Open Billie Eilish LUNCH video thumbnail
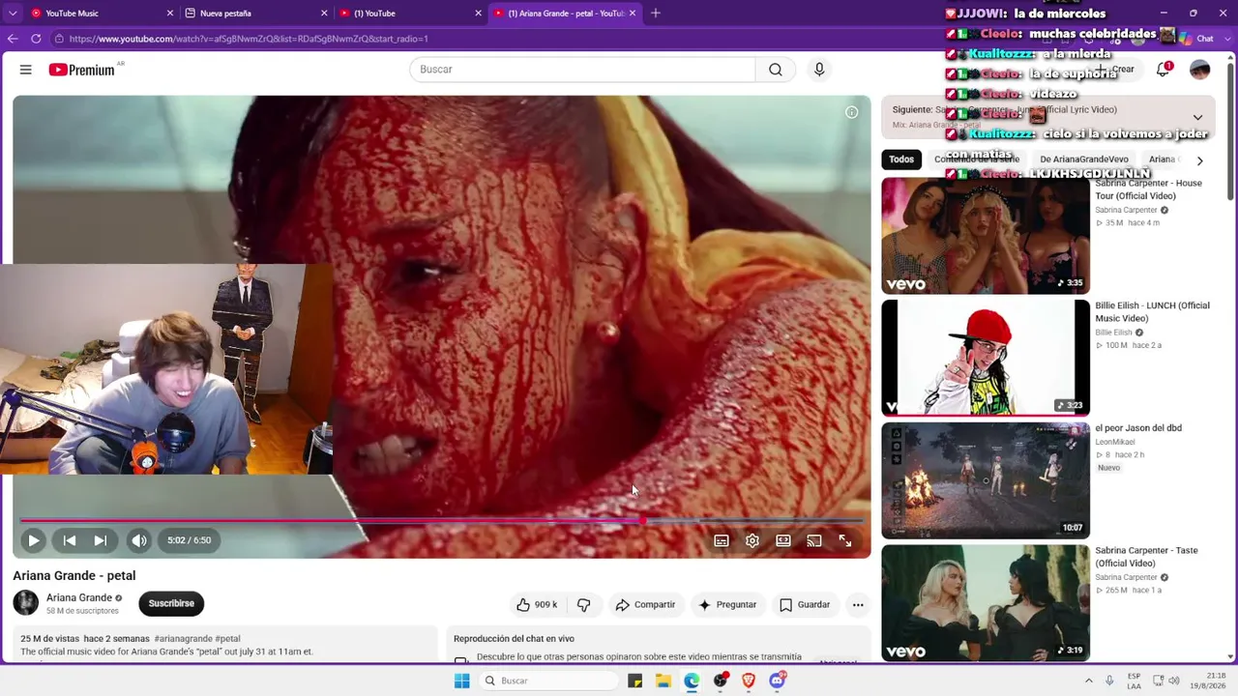 [986, 358]
